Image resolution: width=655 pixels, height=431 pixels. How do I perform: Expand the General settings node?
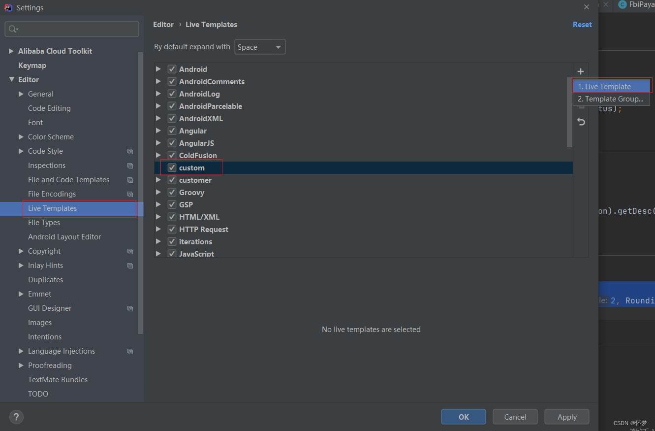tap(21, 94)
